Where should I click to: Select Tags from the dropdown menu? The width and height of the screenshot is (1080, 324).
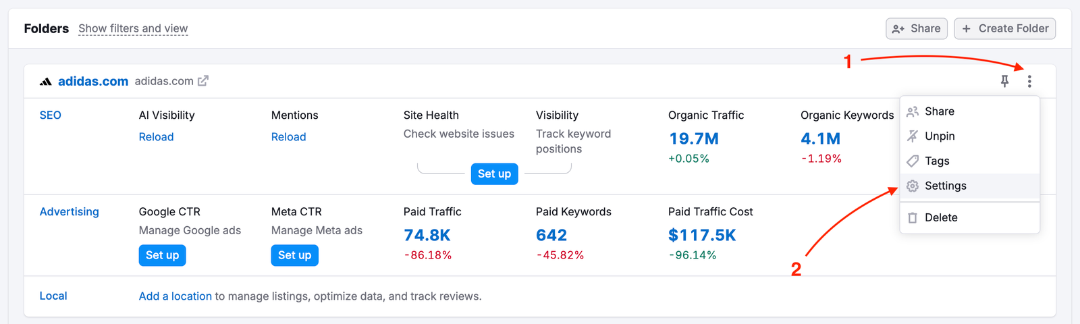coord(936,161)
